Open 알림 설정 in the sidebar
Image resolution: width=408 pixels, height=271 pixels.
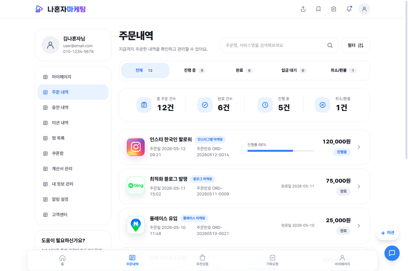(x=73, y=199)
